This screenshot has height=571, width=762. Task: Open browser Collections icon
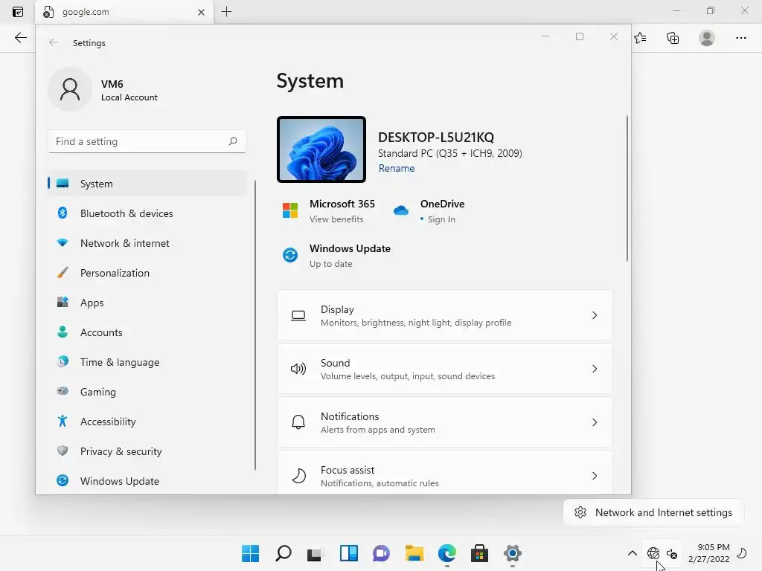click(x=673, y=38)
